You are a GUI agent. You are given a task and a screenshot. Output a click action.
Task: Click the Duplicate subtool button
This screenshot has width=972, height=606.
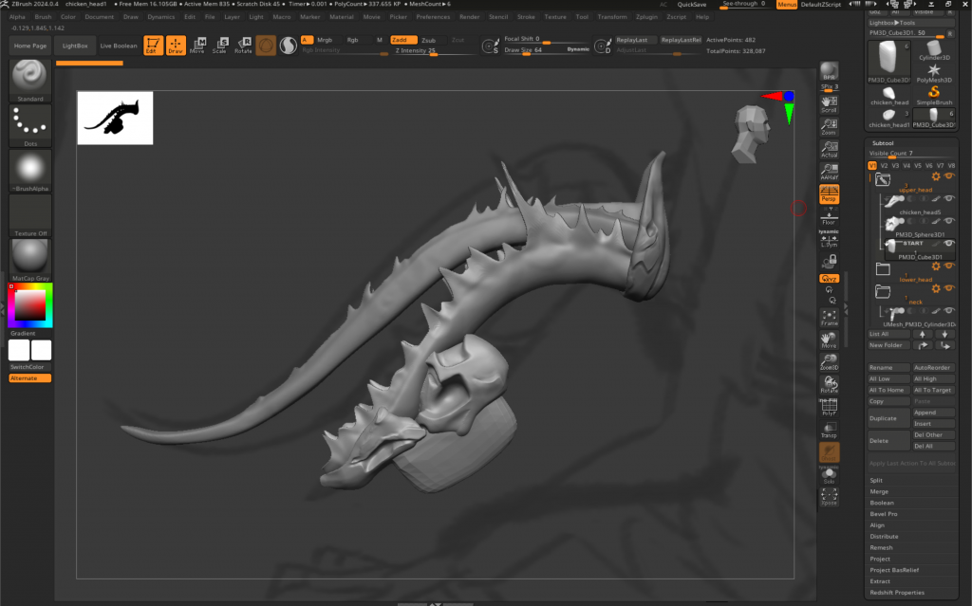[888, 418]
